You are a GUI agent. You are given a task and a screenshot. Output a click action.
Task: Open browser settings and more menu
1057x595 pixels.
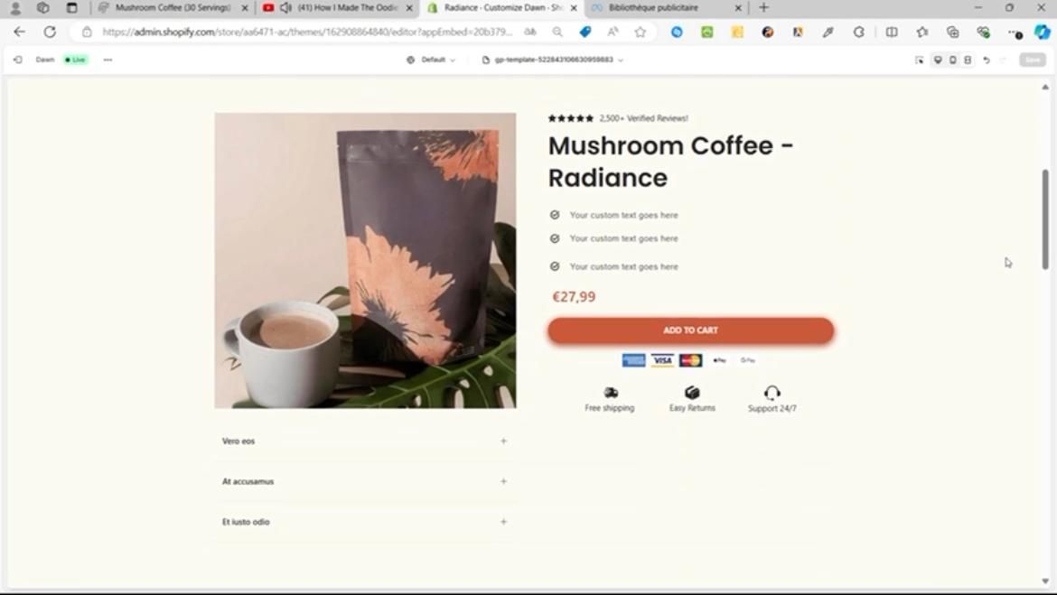tap(1014, 32)
